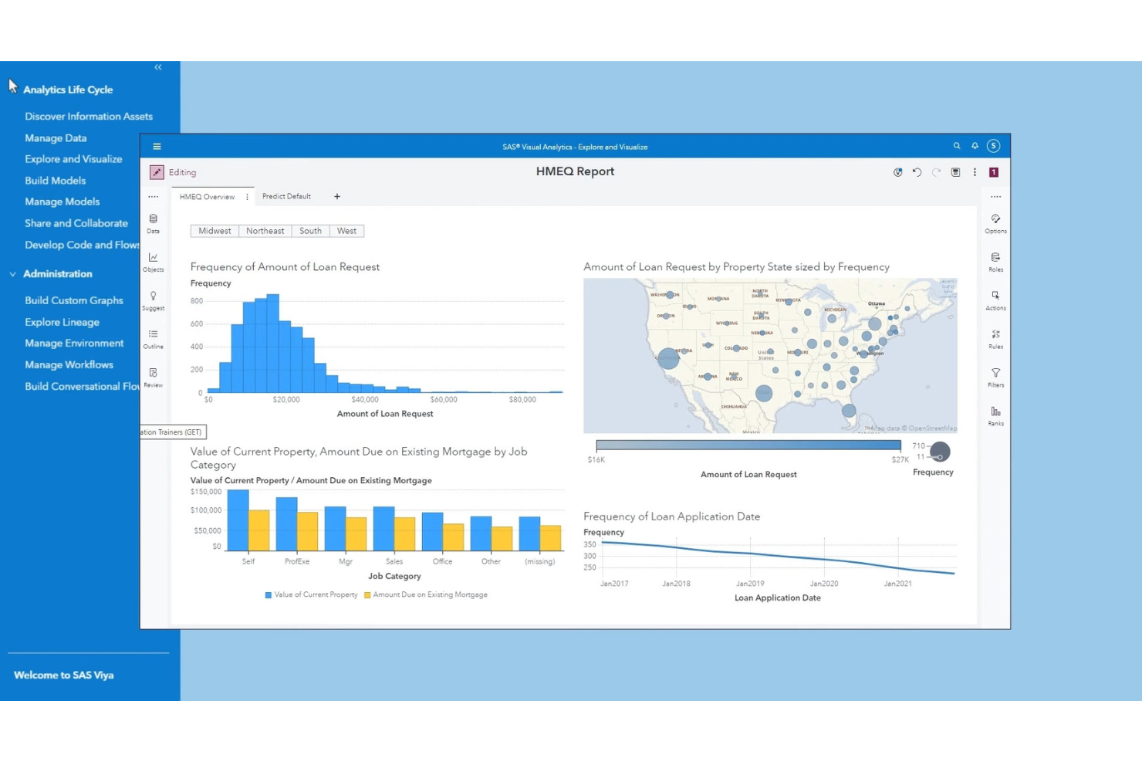Show the Outline pane
This screenshot has width=1142, height=762.
153,338
